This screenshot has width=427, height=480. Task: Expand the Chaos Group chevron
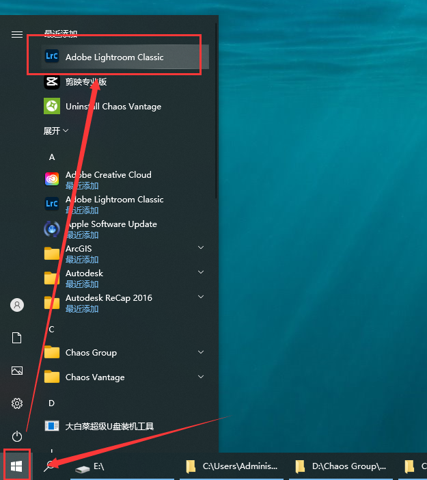click(201, 352)
